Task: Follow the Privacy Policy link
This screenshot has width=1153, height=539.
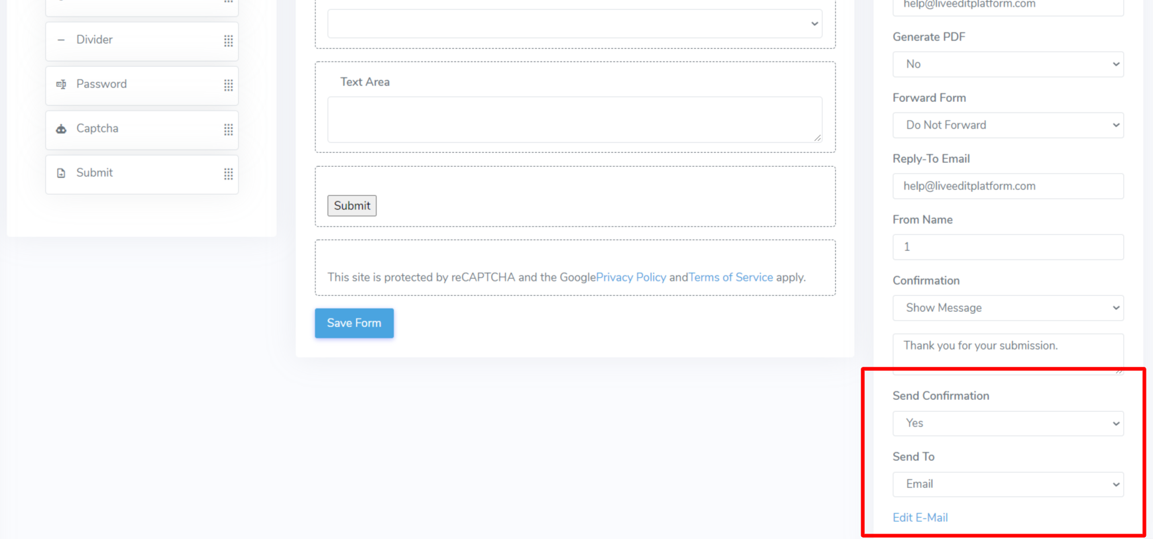Action: 631,277
